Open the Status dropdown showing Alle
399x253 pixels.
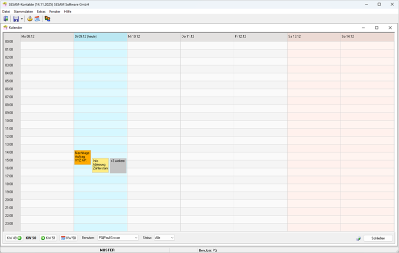click(164, 237)
